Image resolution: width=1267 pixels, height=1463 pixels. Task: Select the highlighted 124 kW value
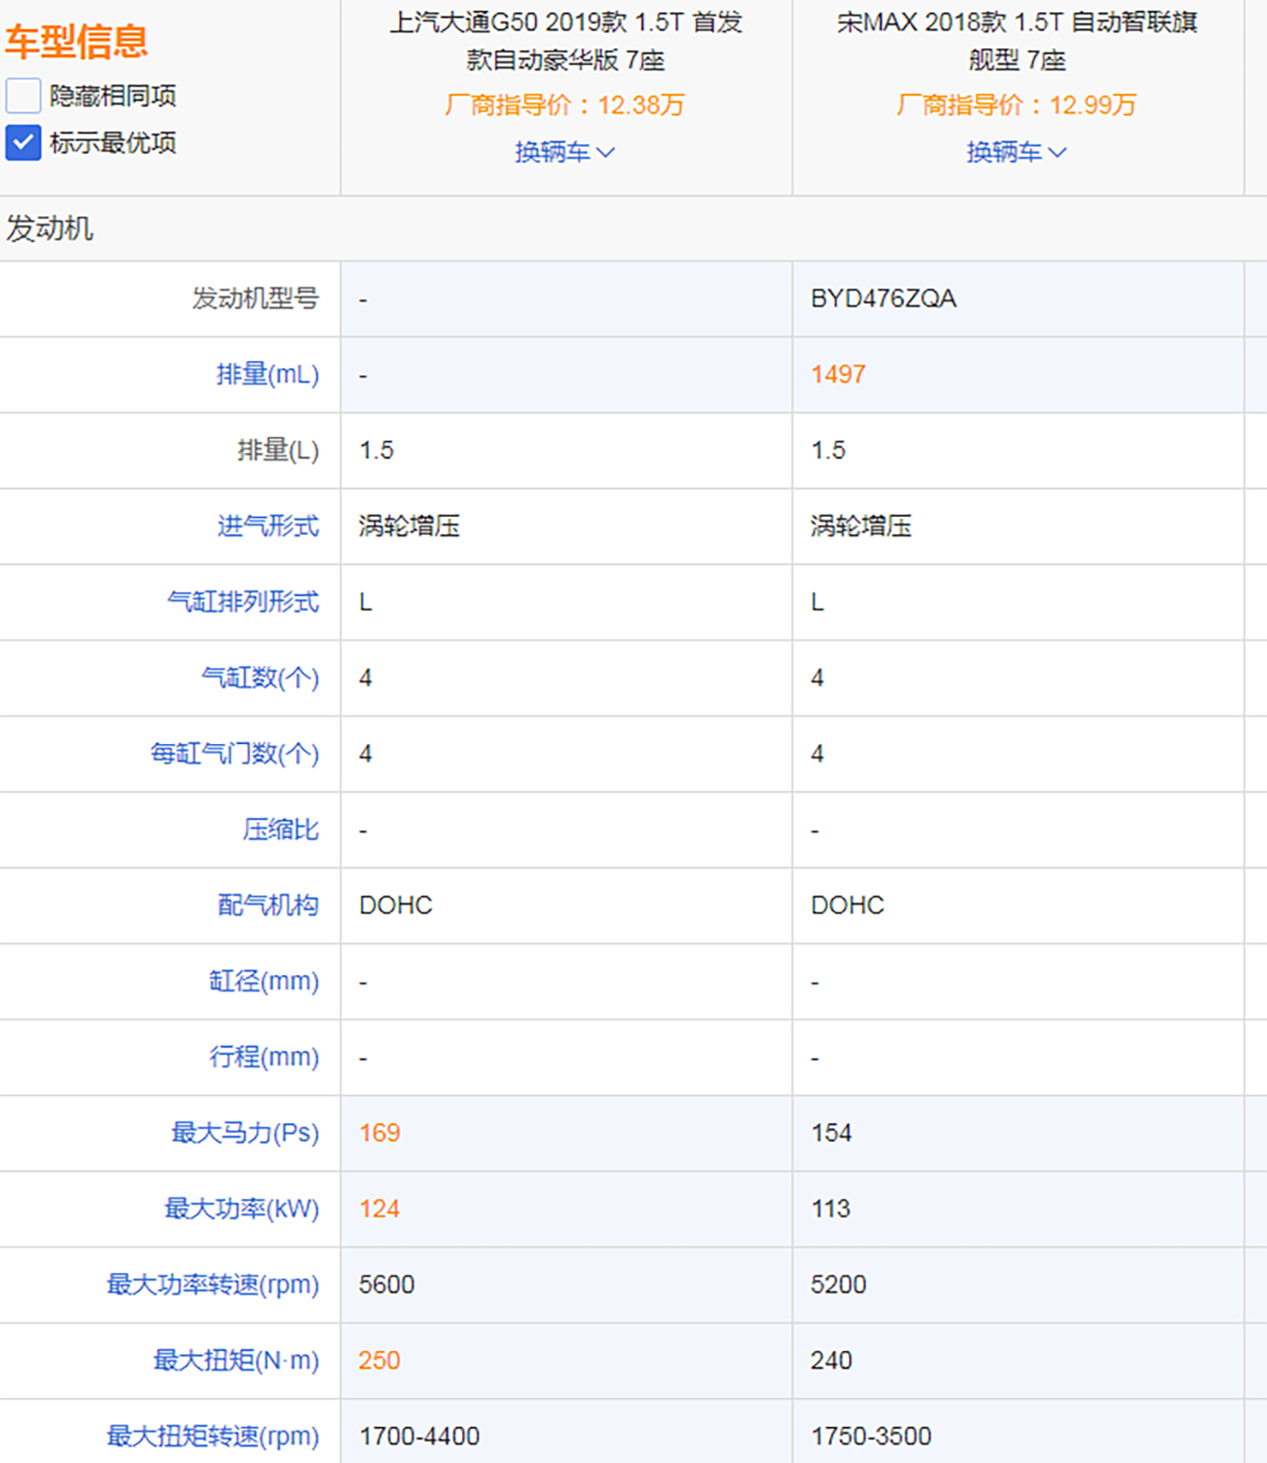380,1209
